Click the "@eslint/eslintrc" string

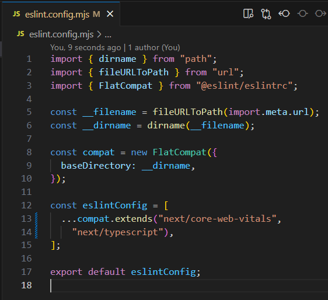(245, 86)
